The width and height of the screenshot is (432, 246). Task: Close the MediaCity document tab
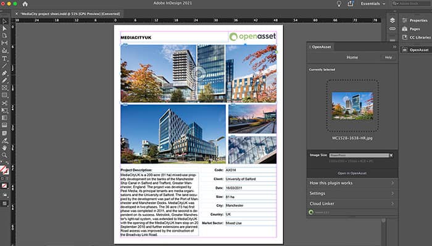coord(17,14)
